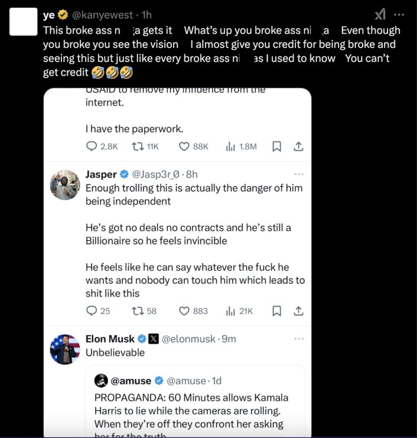
Task: View Jasper's post analytics showing 21K
Action: pos(230,311)
